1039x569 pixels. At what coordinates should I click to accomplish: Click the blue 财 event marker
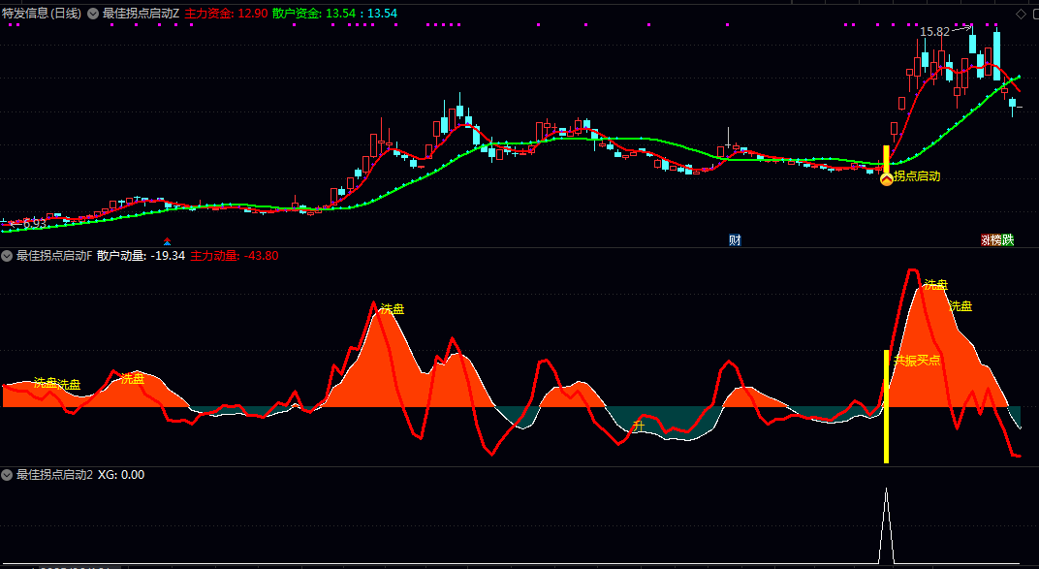[735, 239]
